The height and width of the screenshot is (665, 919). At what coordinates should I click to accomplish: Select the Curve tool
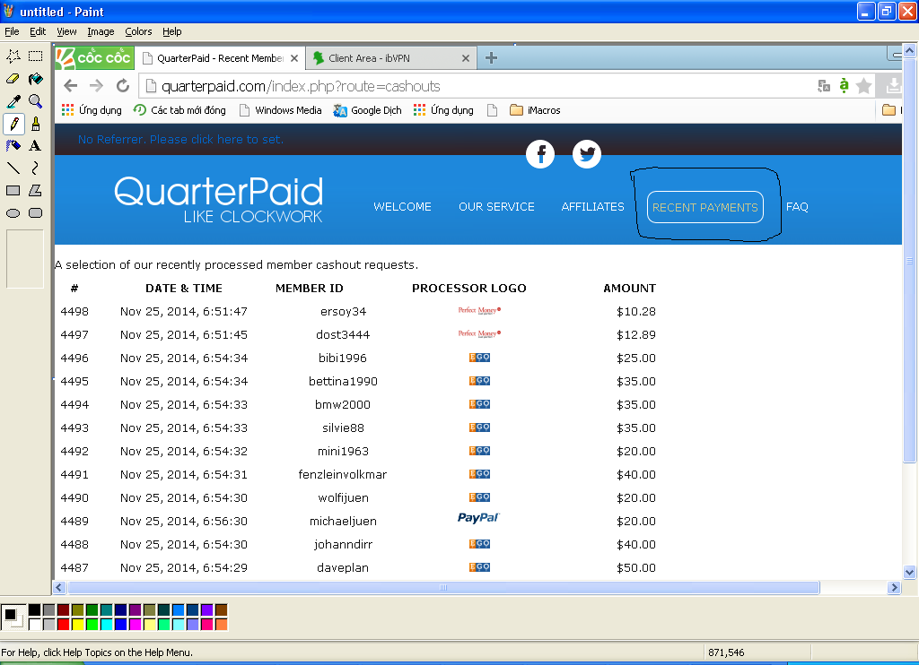(x=35, y=168)
